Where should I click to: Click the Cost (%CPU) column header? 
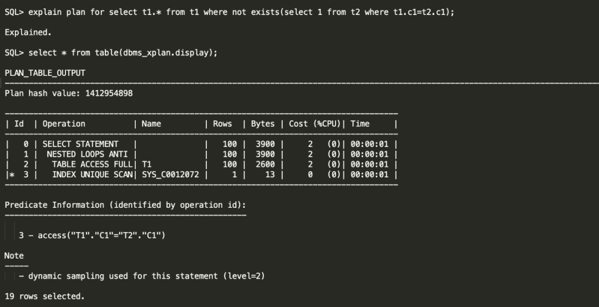point(316,124)
